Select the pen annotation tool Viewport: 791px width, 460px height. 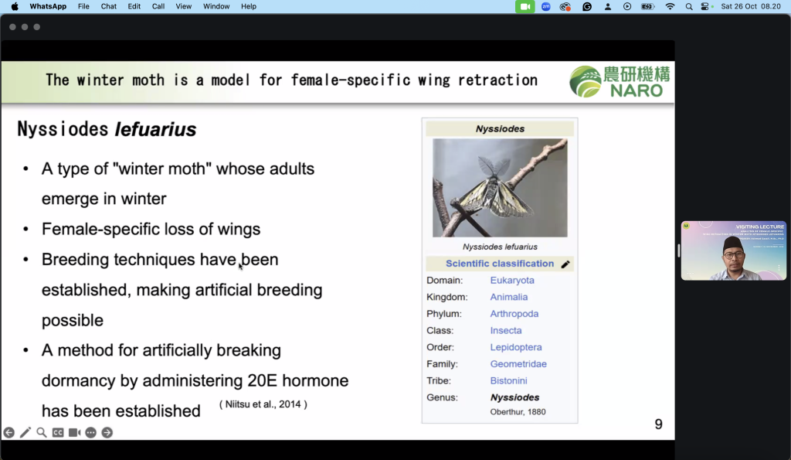tap(25, 433)
